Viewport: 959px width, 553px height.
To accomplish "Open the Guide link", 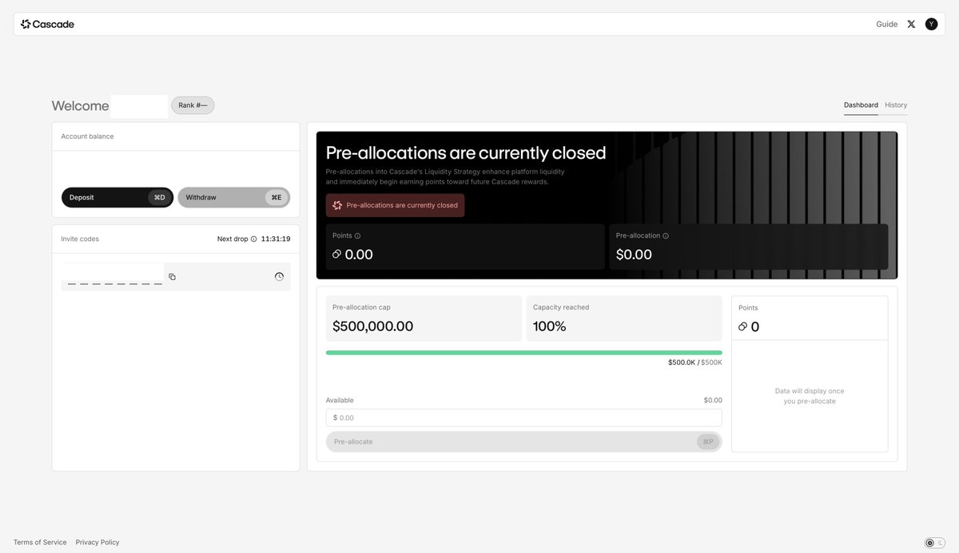I will (886, 24).
